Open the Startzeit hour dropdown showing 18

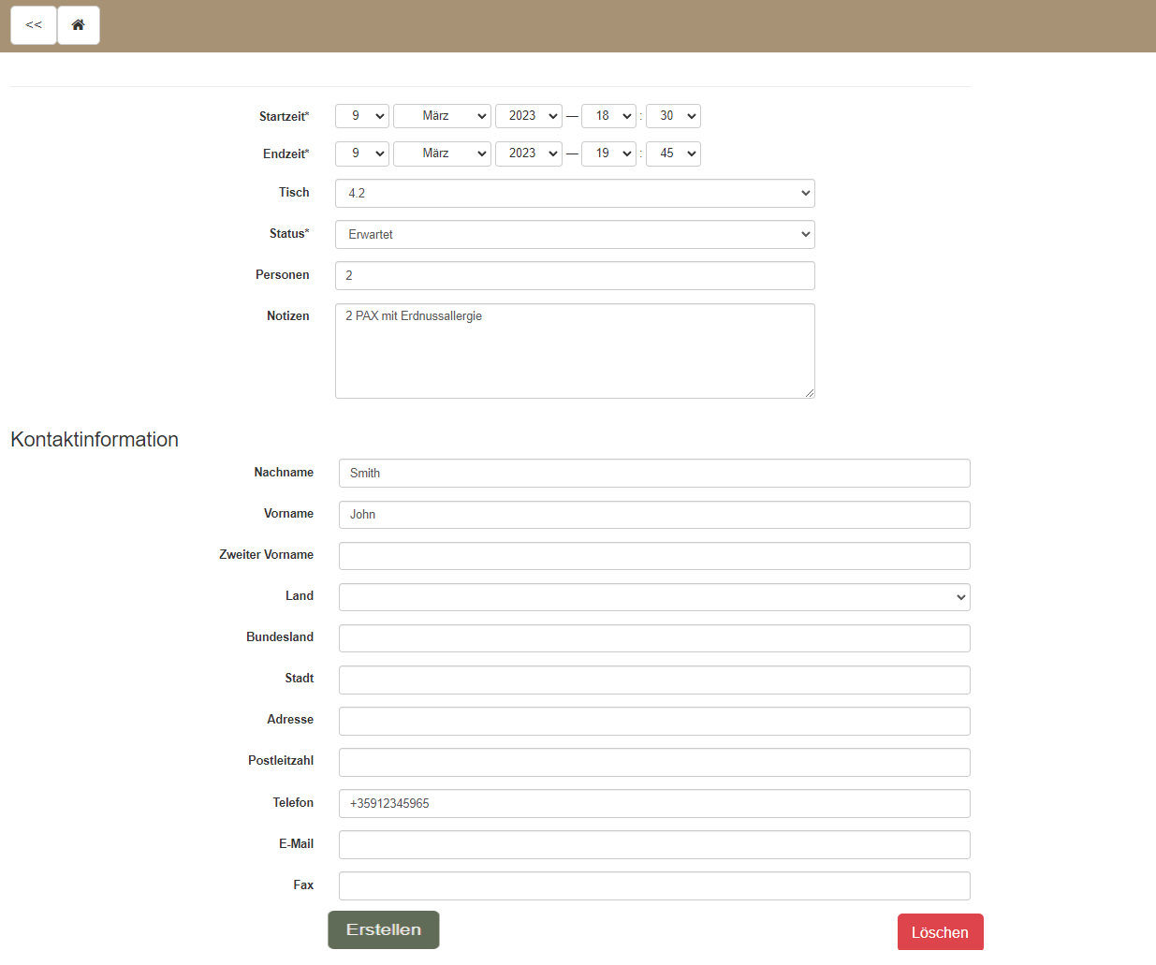(609, 116)
